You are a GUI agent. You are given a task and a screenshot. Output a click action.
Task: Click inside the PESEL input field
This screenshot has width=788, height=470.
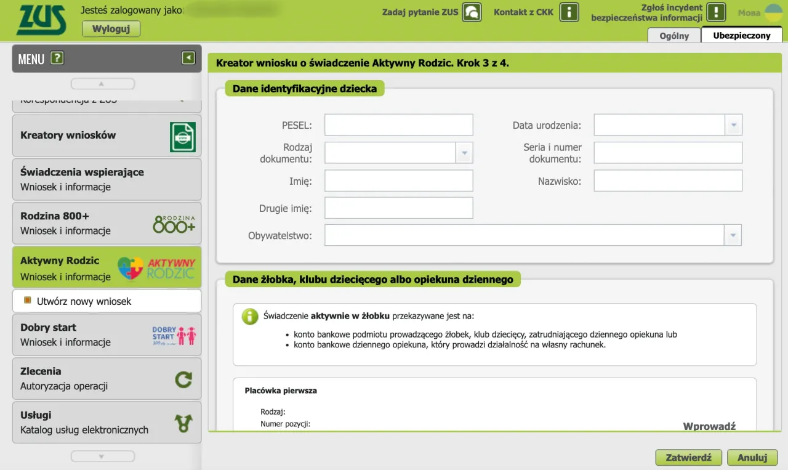(x=398, y=124)
